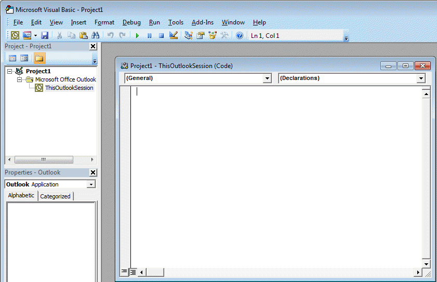Screen dimensions: 437x282
Task: Open the Window menu
Action: (233, 22)
